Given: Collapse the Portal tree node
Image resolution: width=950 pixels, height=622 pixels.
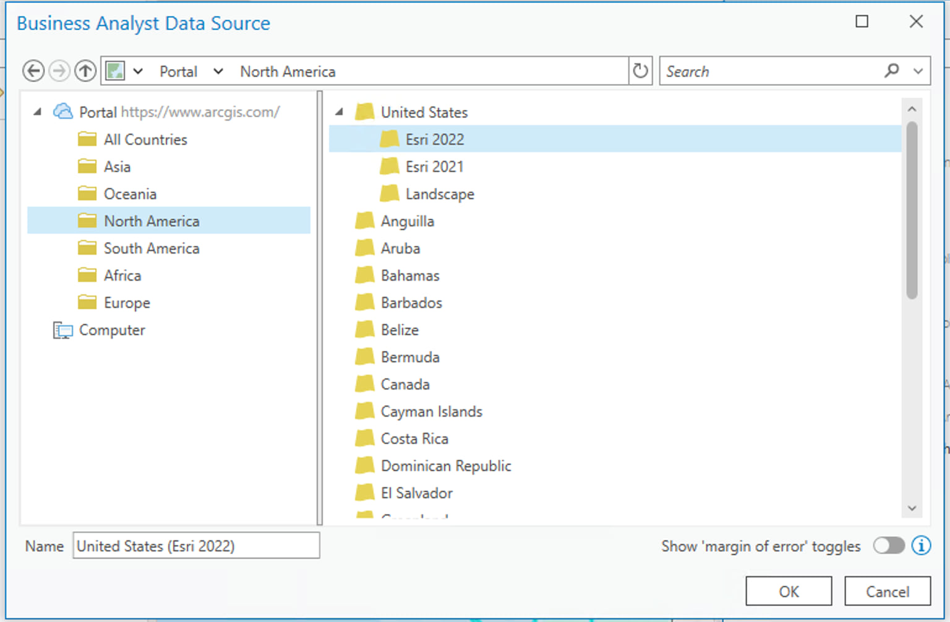Looking at the screenshot, I should tap(37, 111).
